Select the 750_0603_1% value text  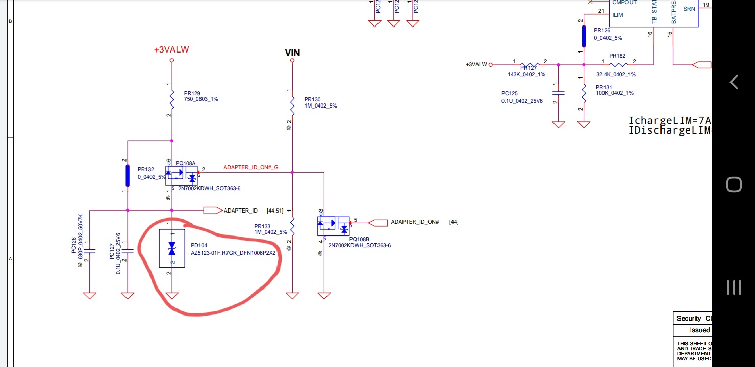click(201, 99)
